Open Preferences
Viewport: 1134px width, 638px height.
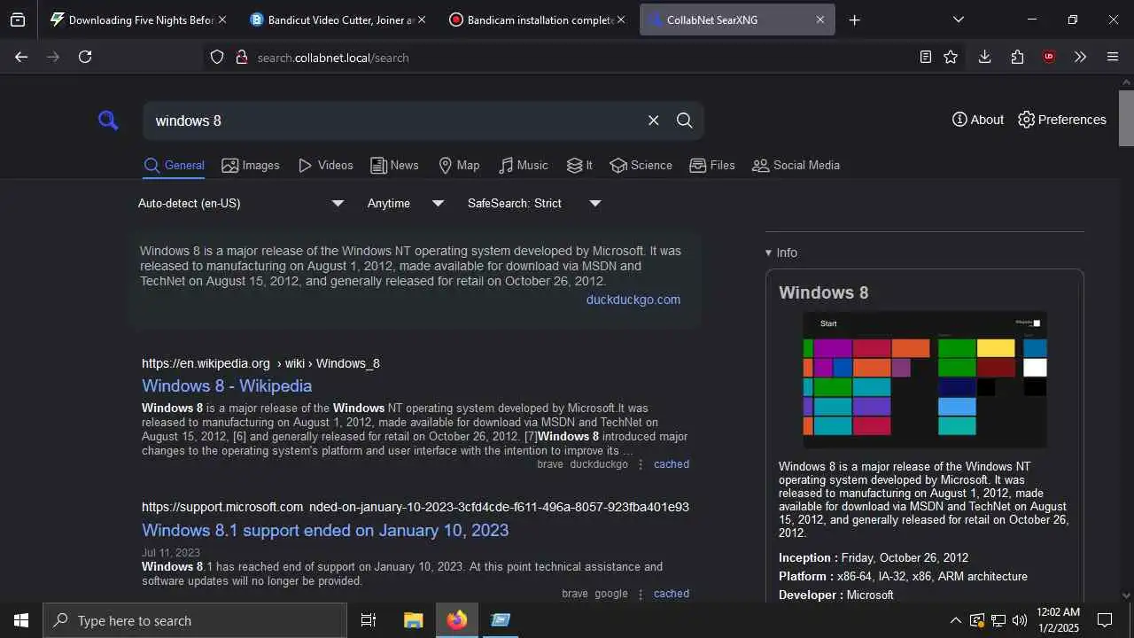(1061, 120)
